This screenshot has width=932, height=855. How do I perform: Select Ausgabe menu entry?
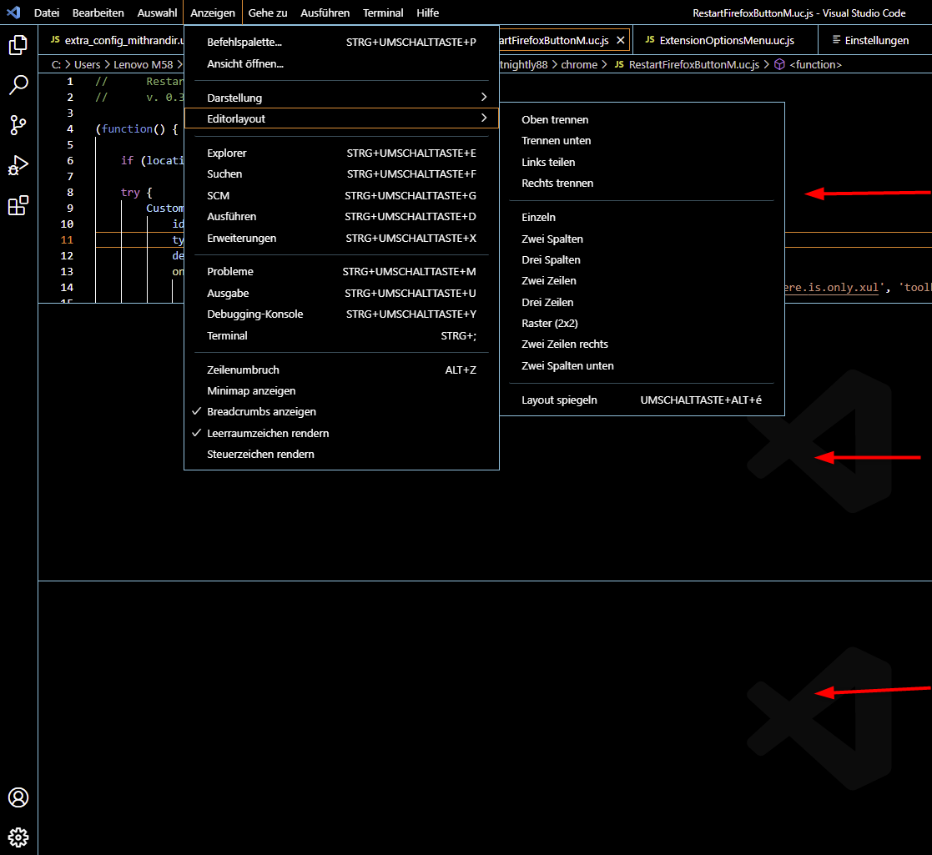pos(342,293)
